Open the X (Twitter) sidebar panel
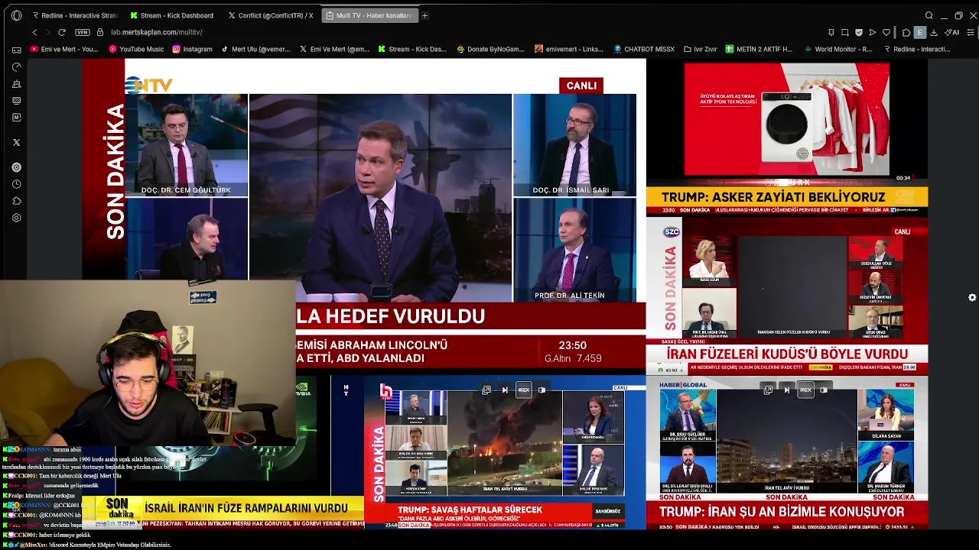Screen dimensions: 979x550 click(x=17, y=142)
